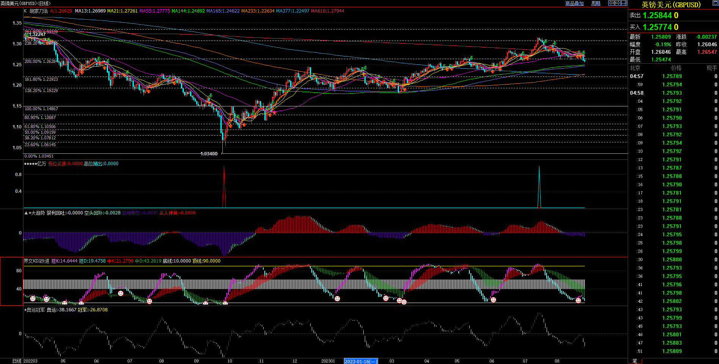Click the rightmost smiley face KD signal
Image resolution: width=719 pixels, height=364 pixels.
pos(578,300)
